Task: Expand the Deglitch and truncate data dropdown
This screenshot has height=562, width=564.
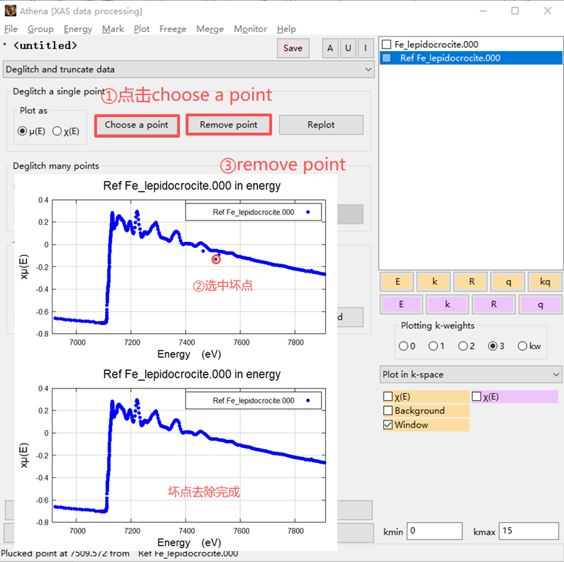Action: (188, 70)
